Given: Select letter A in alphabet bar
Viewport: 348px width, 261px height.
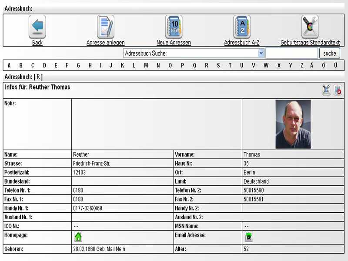Looking at the screenshot, I should 9,66.
